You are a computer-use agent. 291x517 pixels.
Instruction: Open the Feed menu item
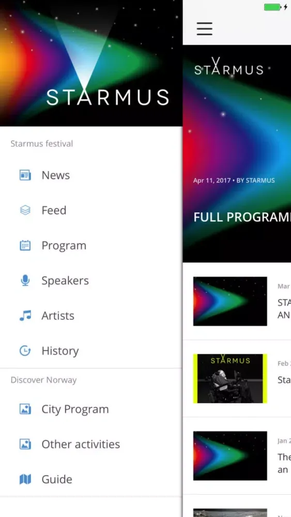pos(91,210)
